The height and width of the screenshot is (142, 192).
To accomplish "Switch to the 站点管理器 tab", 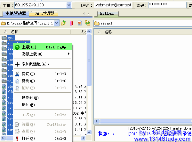I will (44, 13).
